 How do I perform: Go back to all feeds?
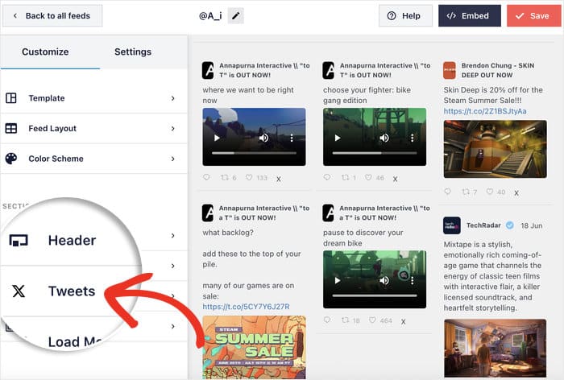point(52,16)
